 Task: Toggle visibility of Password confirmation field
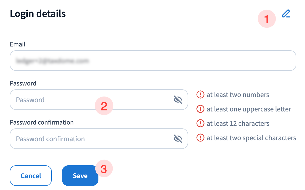(x=178, y=139)
